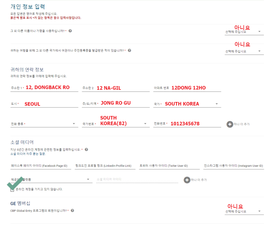Click help icon beside other names question
This screenshot has height=226, width=271.
[70, 31]
